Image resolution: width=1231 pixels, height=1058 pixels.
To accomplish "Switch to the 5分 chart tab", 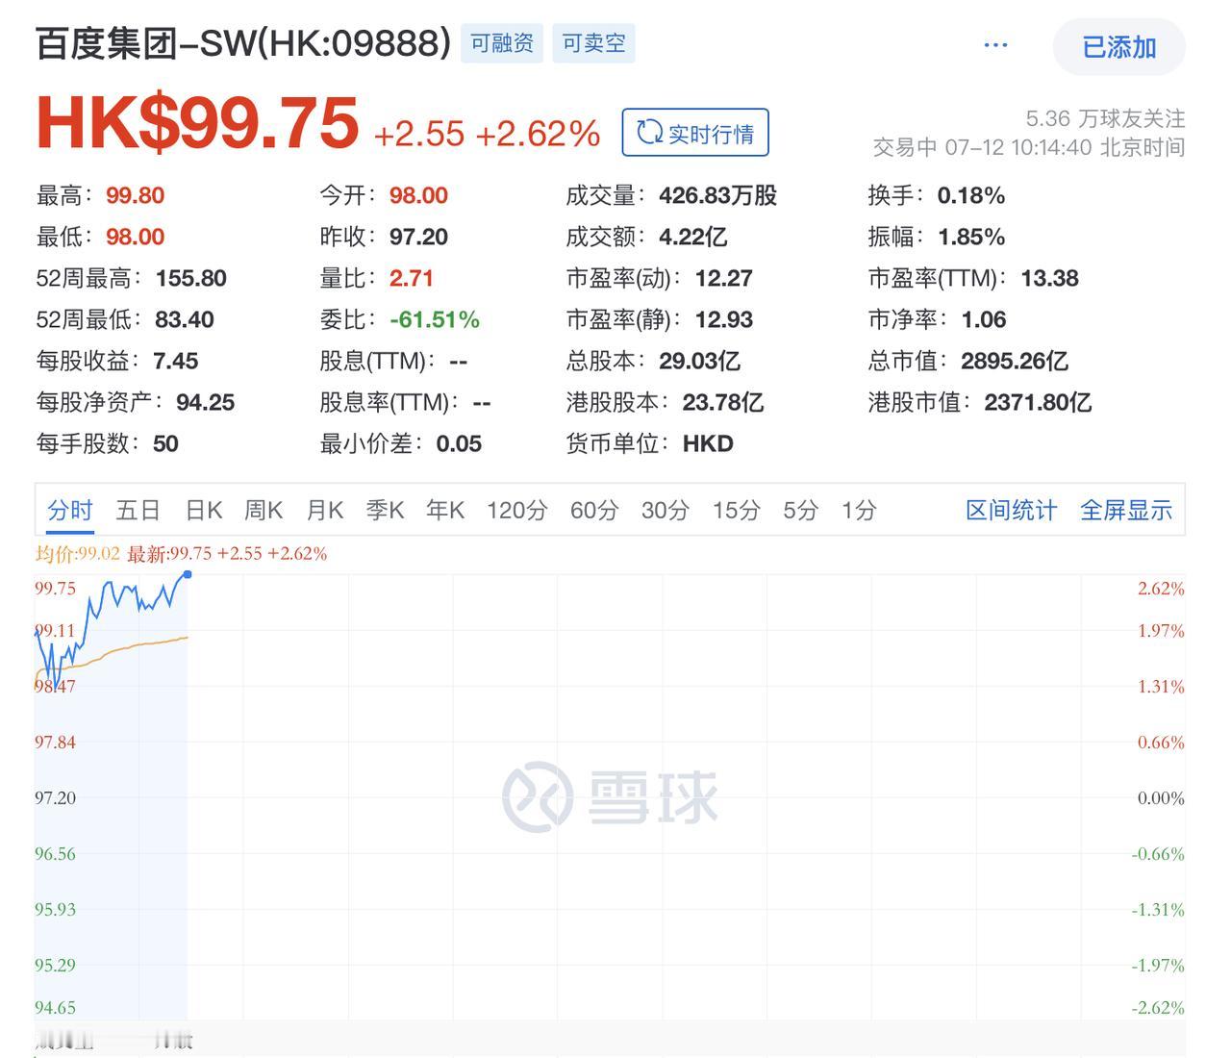I will click(800, 510).
